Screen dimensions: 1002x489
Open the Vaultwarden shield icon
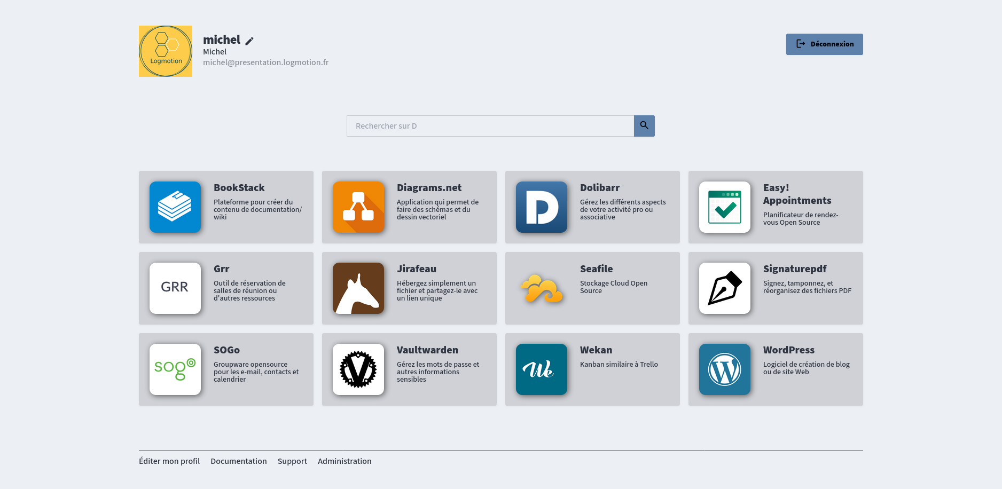pos(358,369)
